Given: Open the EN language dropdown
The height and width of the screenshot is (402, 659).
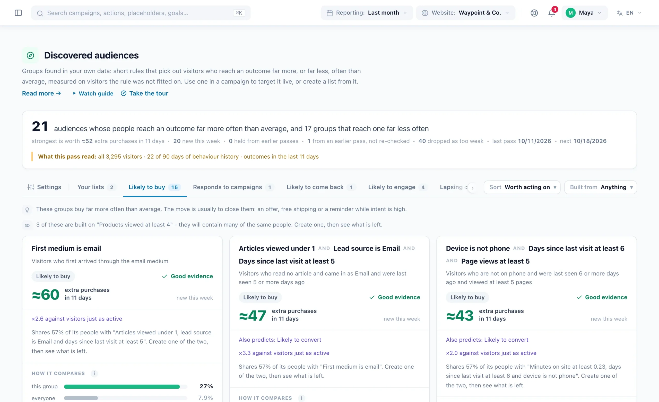Looking at the screenshot, I should pyautogui.click(x=629, y=13).
